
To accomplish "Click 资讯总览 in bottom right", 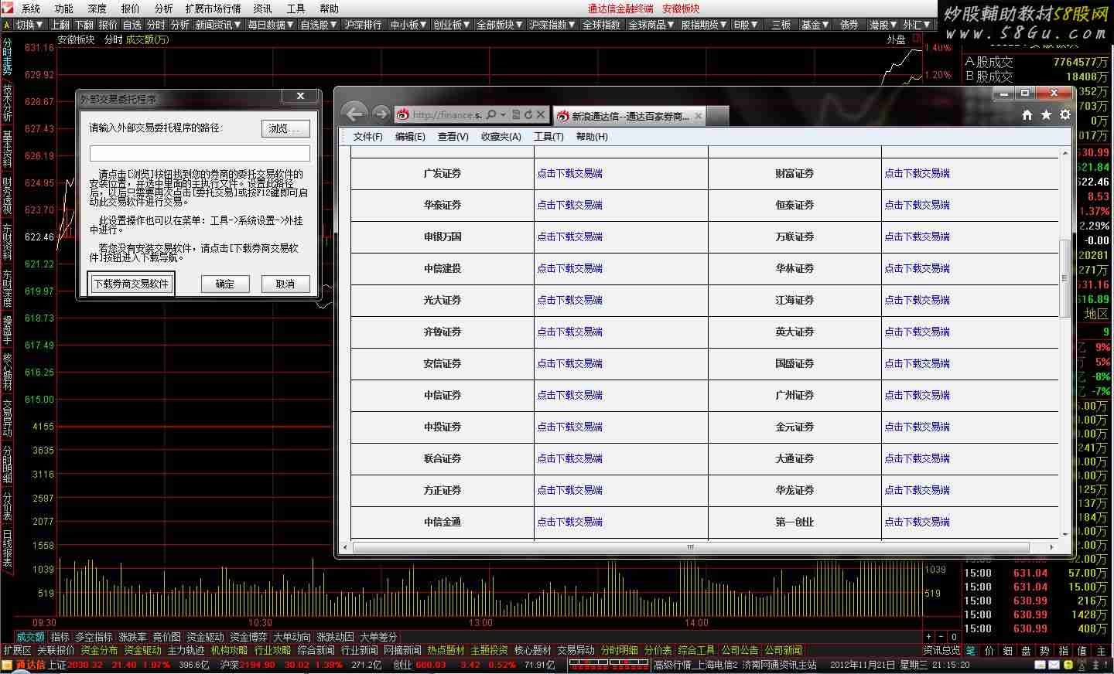I will 941,651.
